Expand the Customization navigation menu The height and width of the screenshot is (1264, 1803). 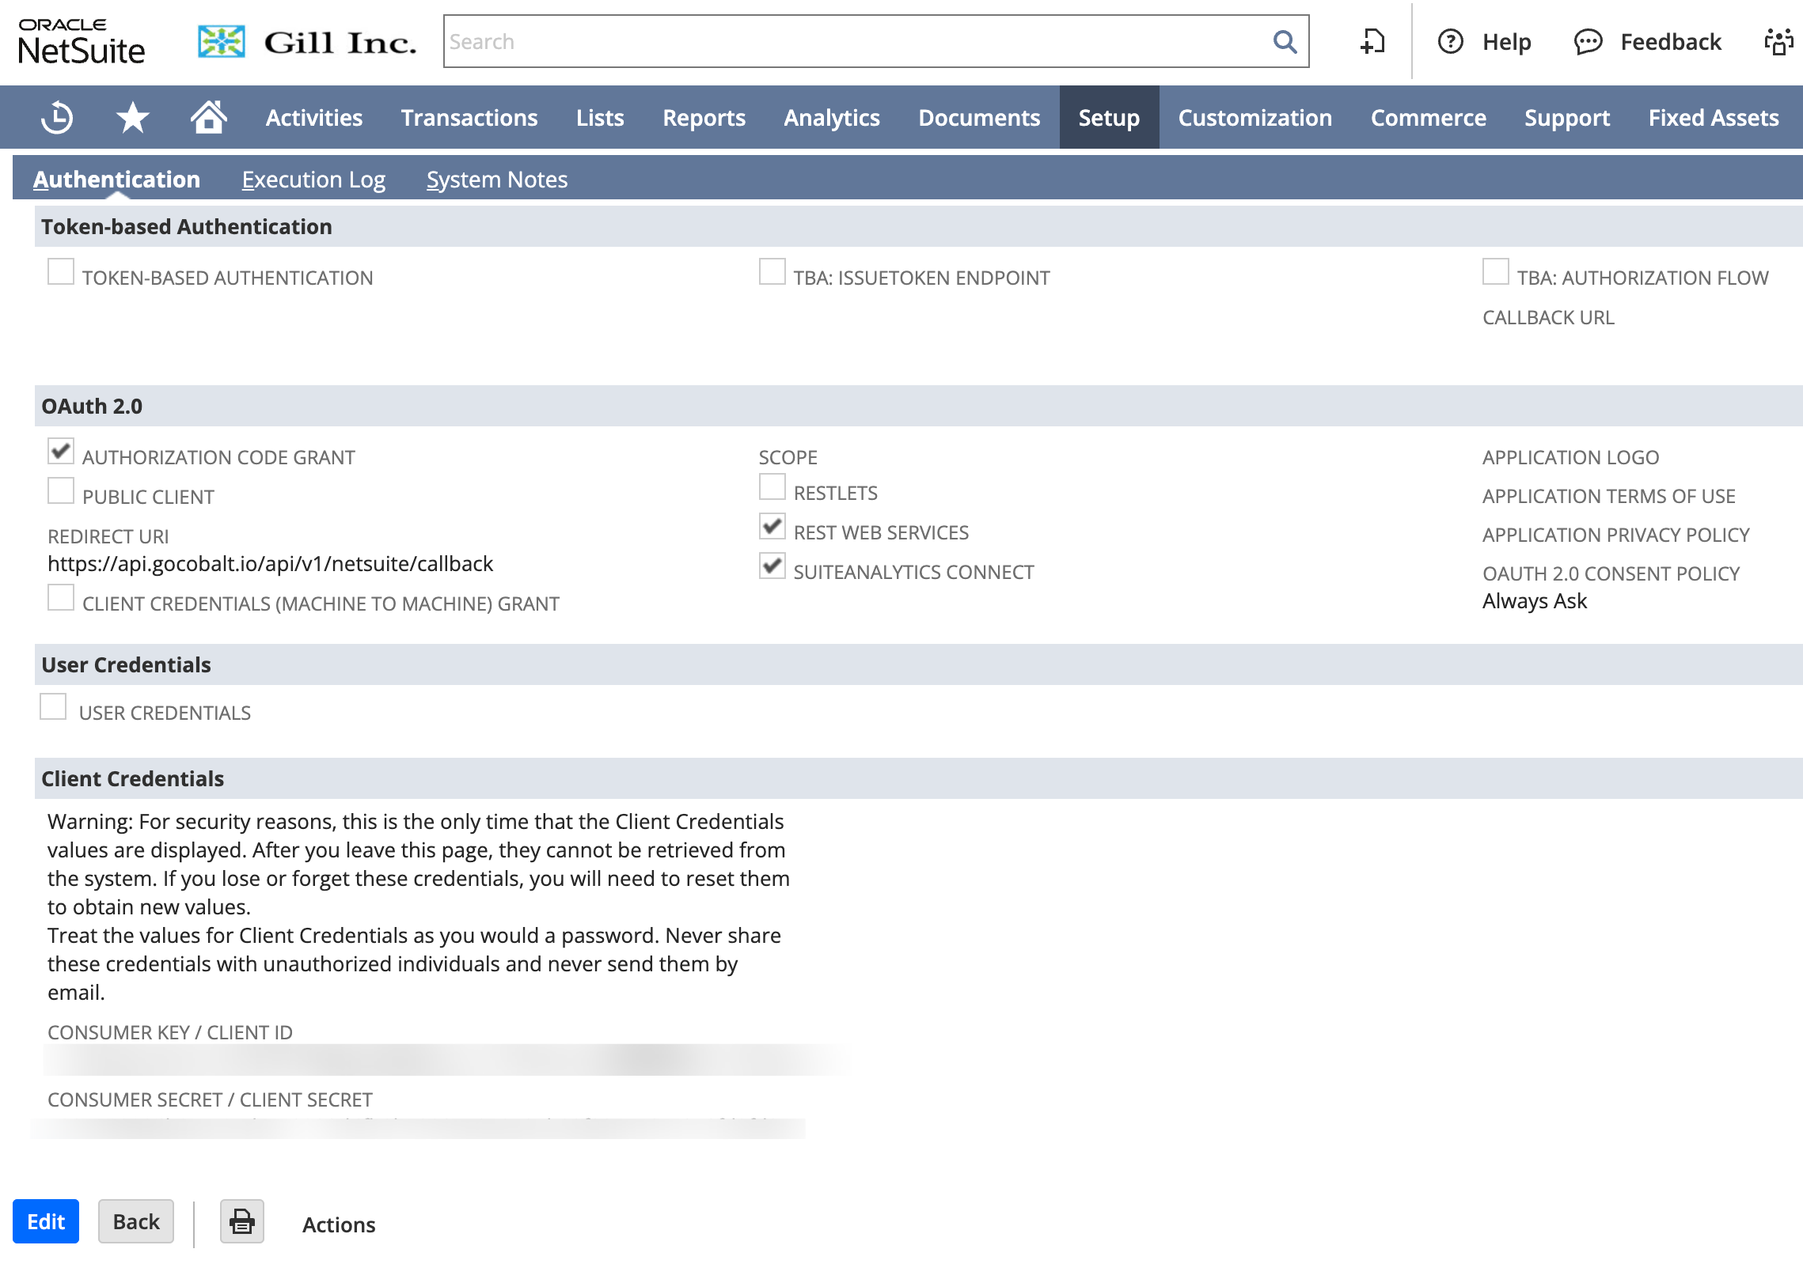(1255, 118)
